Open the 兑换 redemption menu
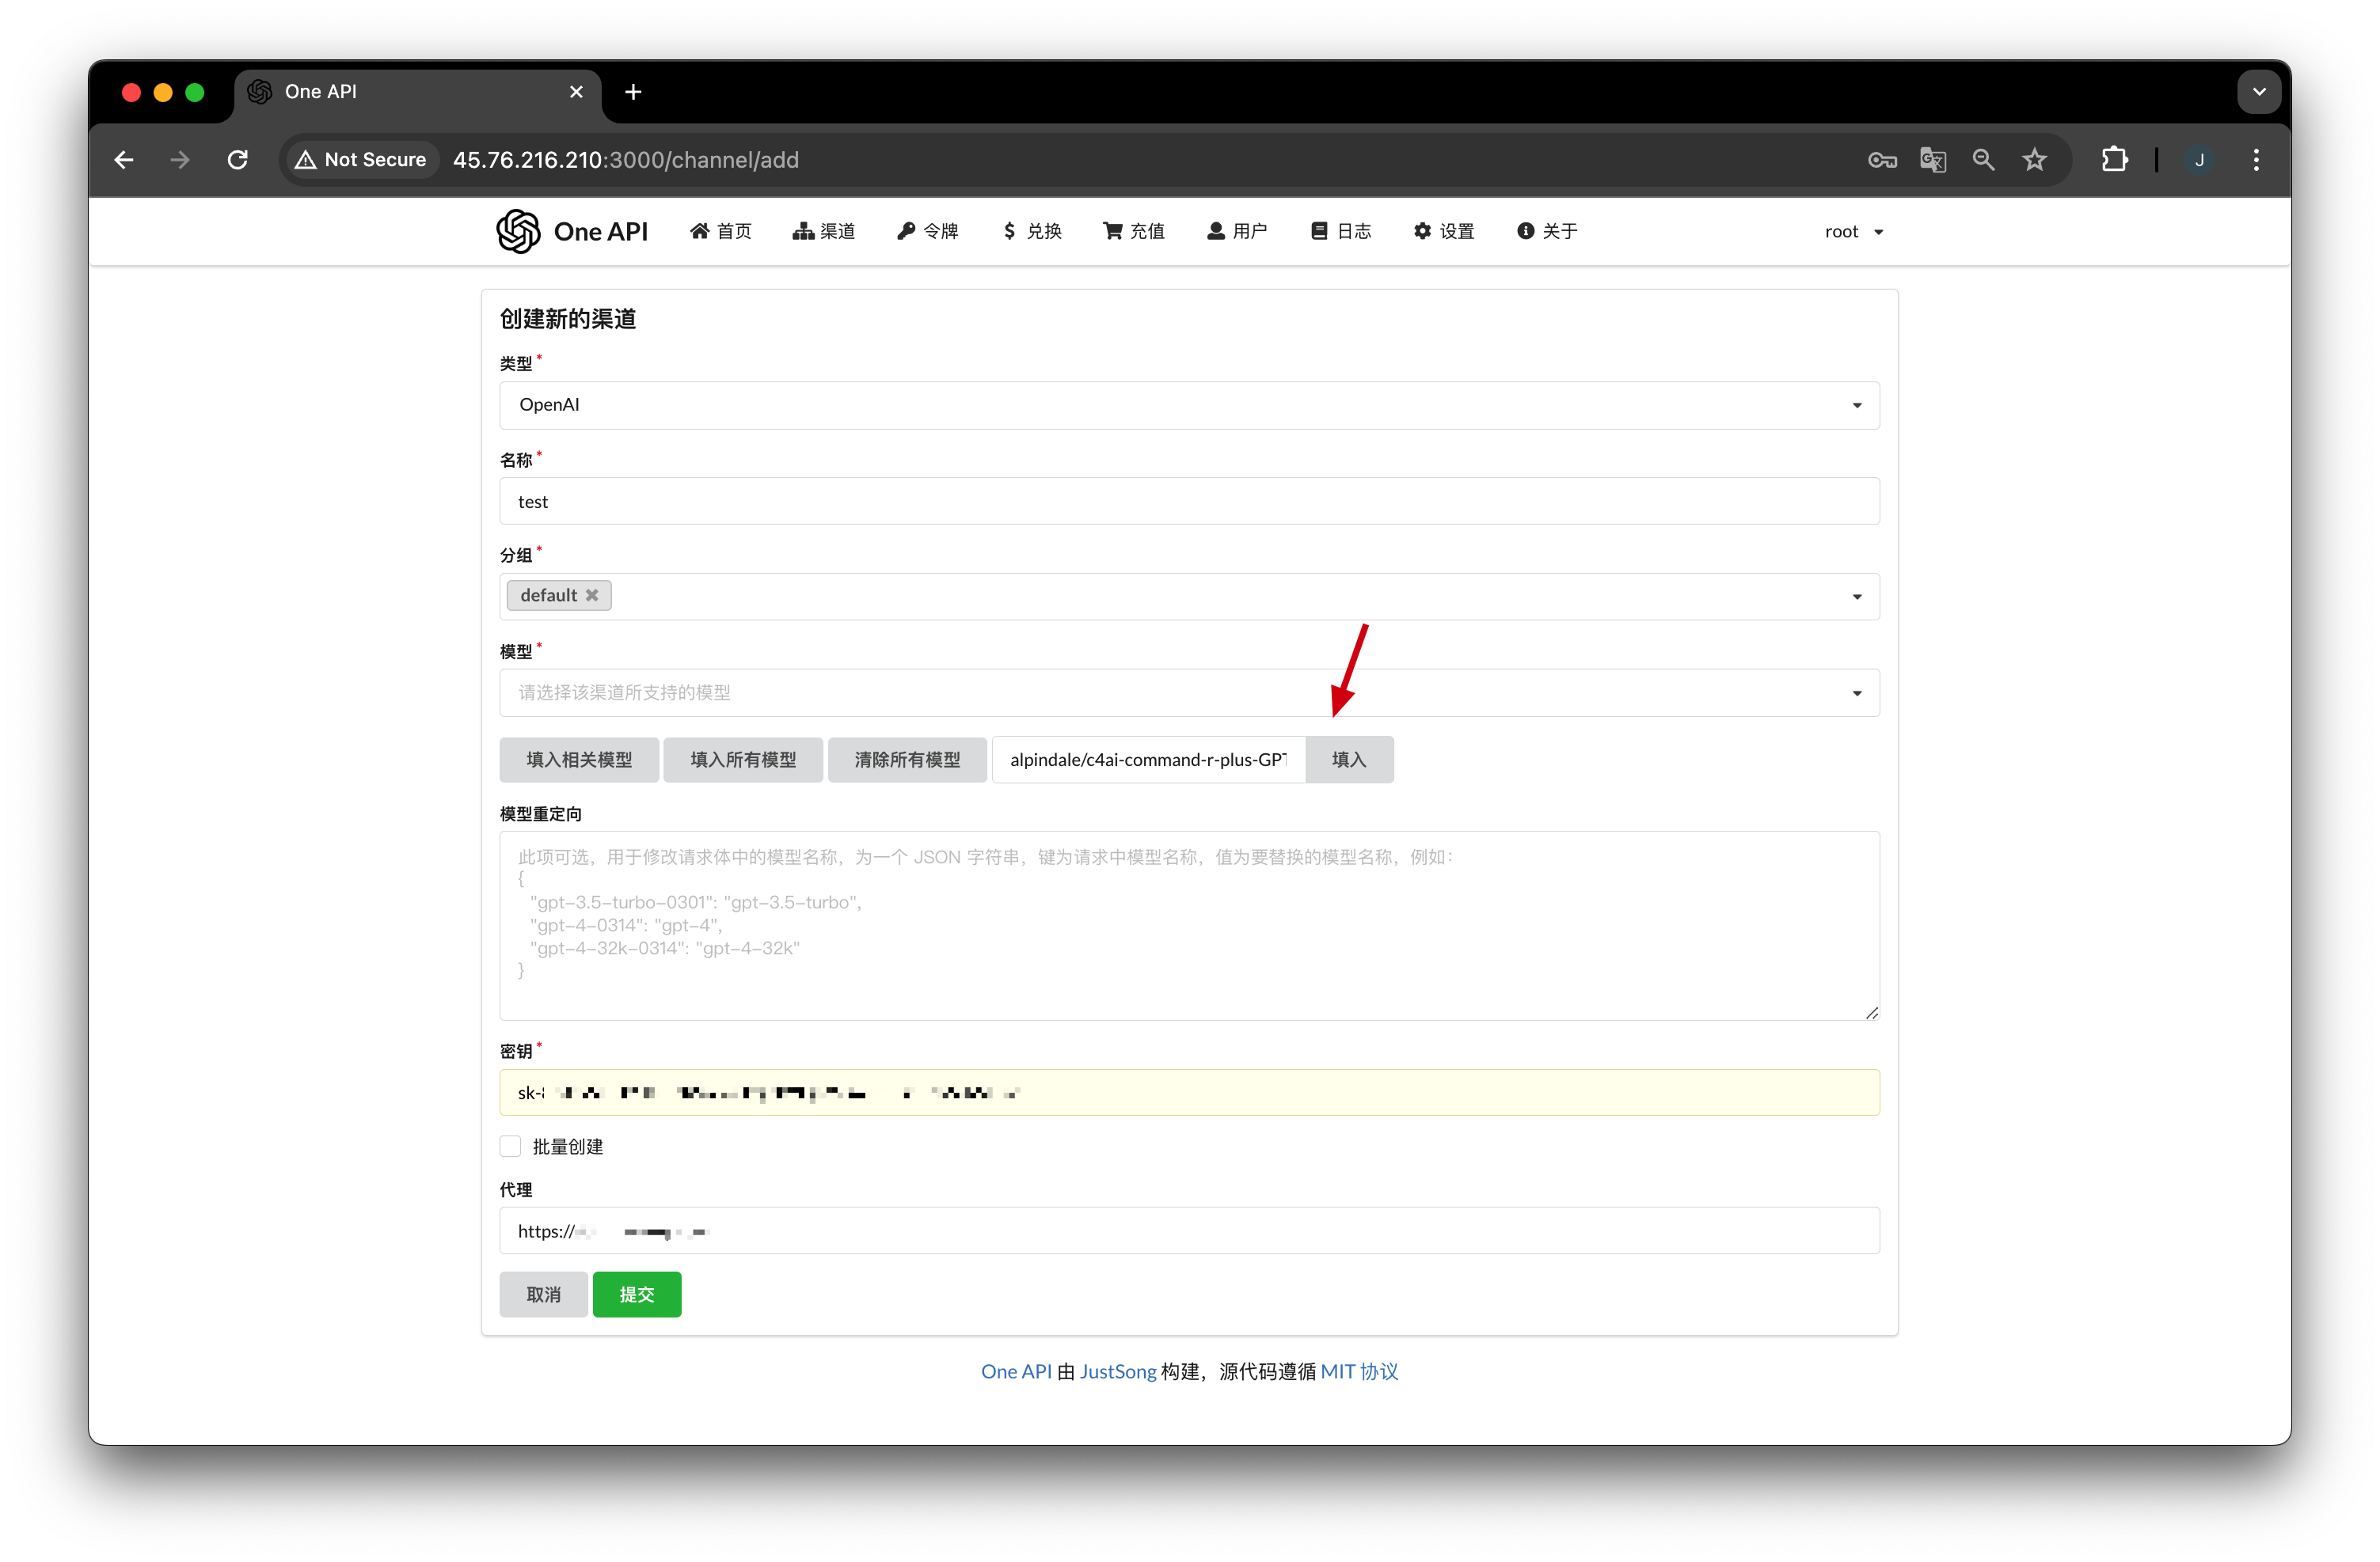Image resolution: width=2380 pixels, height=1562 pixels. point(1032,232)
